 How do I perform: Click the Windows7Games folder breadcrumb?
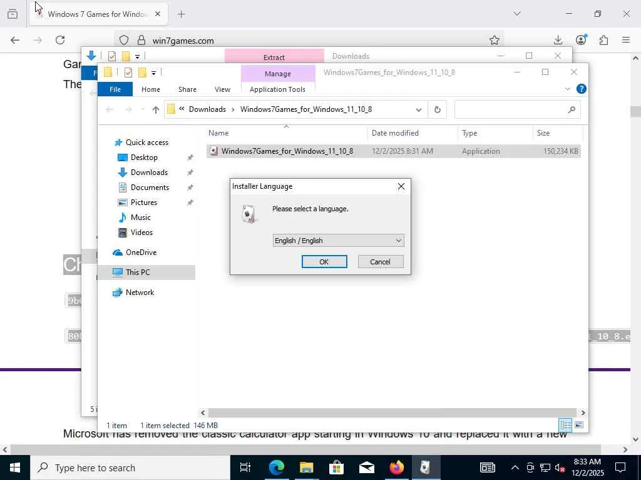tap(305, 109)
